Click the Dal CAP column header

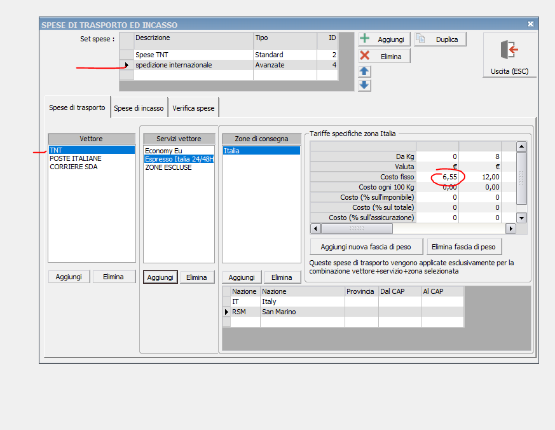[x=400, y=291]
